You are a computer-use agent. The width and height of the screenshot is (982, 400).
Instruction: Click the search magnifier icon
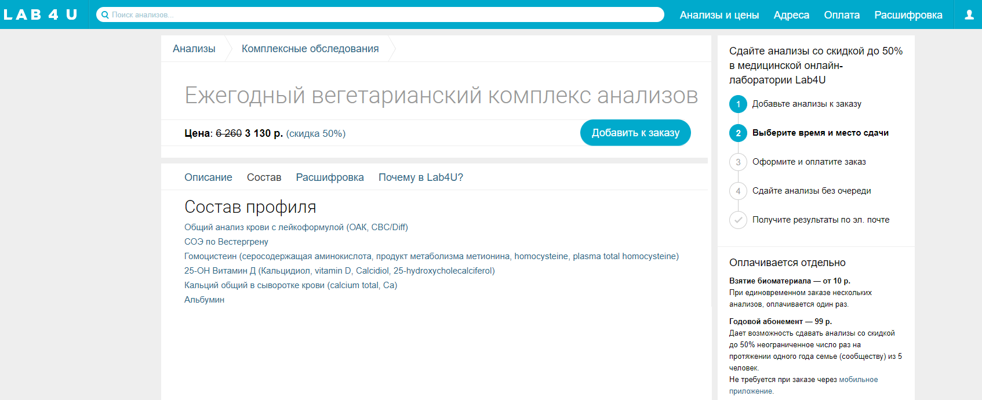pos(105,14)
